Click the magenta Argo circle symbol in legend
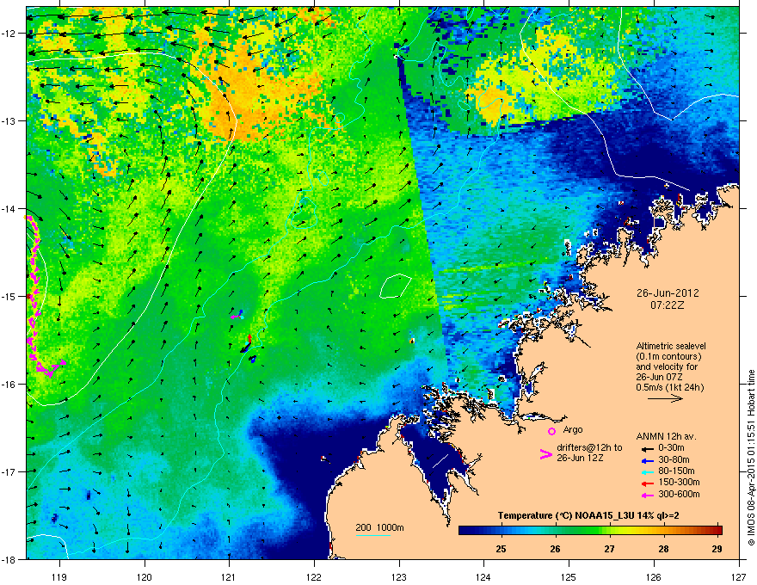757x585 pixels. [551, 431]
